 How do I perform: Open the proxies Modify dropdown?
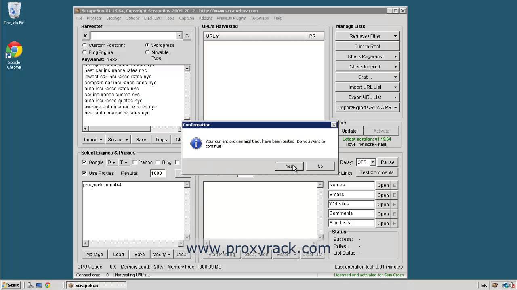[x=162, y=254]
